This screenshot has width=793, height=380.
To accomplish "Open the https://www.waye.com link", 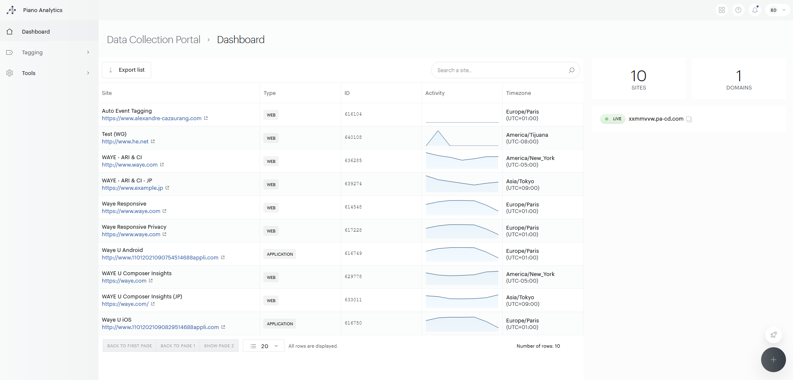I will (x=131, y=211).
